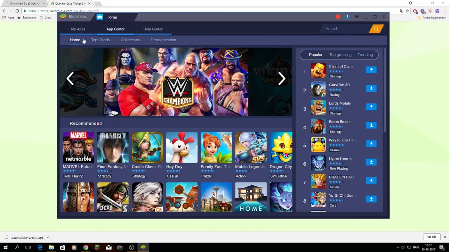
Task: Download Yu-Gi-Oh! Duel Links
Action: pyautogui.click(x=371, y=199)
